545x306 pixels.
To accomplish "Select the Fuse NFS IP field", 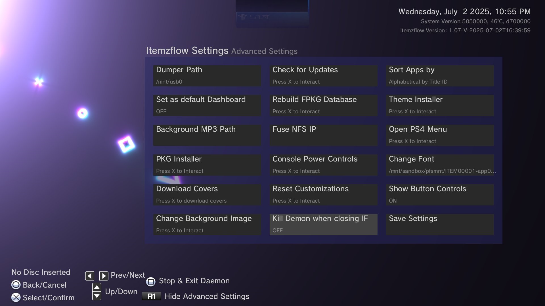I will (x=323, y=135).
